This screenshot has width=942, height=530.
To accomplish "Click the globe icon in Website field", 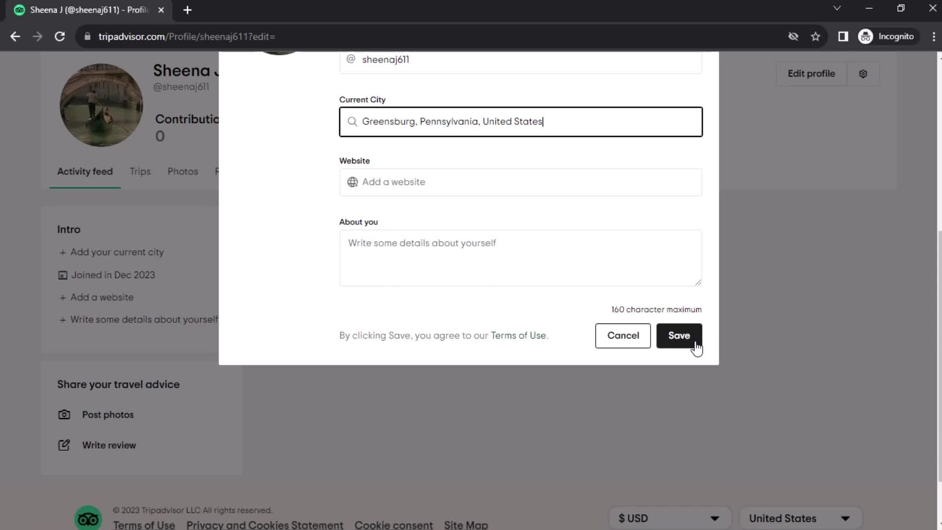I will (353, 182).
